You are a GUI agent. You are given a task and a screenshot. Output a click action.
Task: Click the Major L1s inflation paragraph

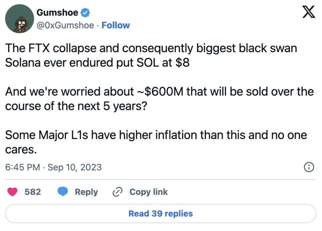pos(156,142)
